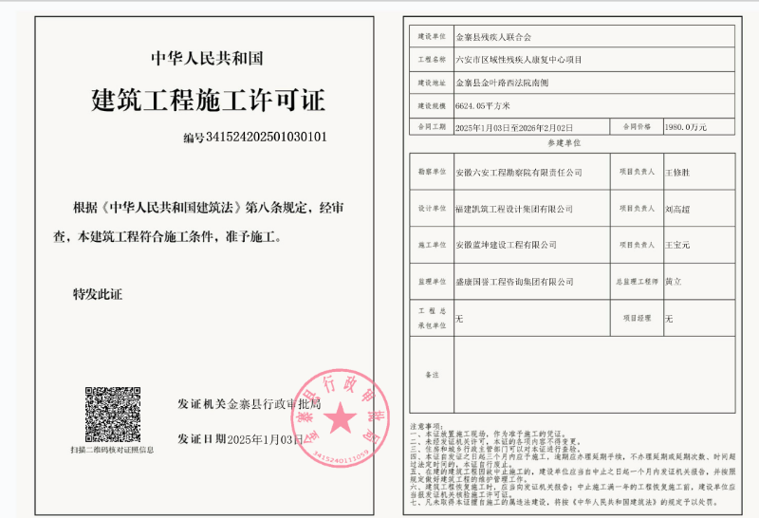Click the label '建设规模'
Viewport: 759px width, 518px height.
point(432,105)
